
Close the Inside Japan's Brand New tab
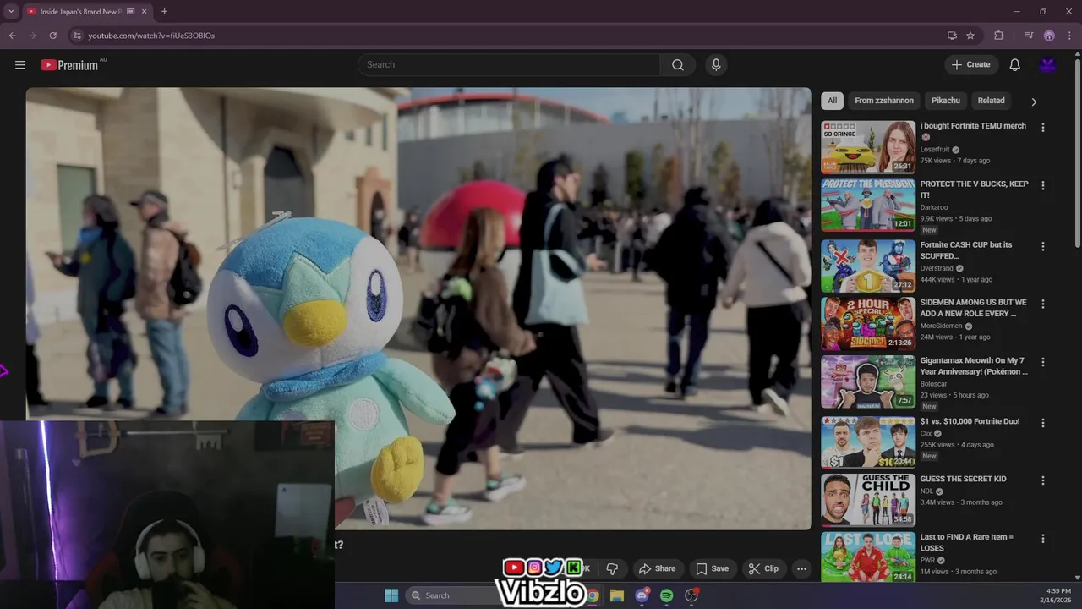pyautogui.click(x=145, y=12)
